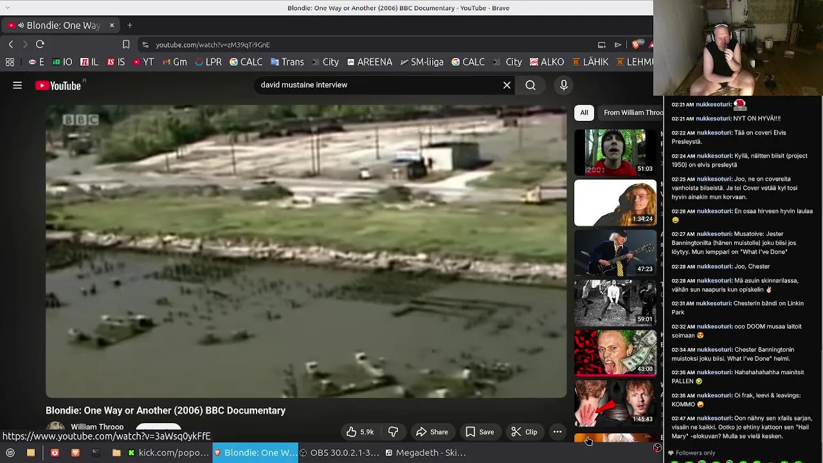Image resolution: width=823 pixels, height=463 pixels.
Task: Open the LÄHIK bookmark
Action: [590, 62]
